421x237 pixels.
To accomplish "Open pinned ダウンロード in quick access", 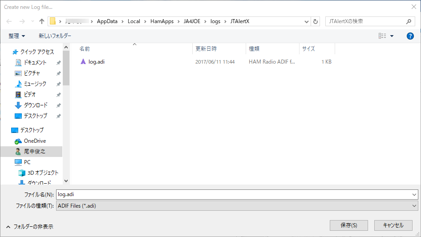I will coord(36,105).
